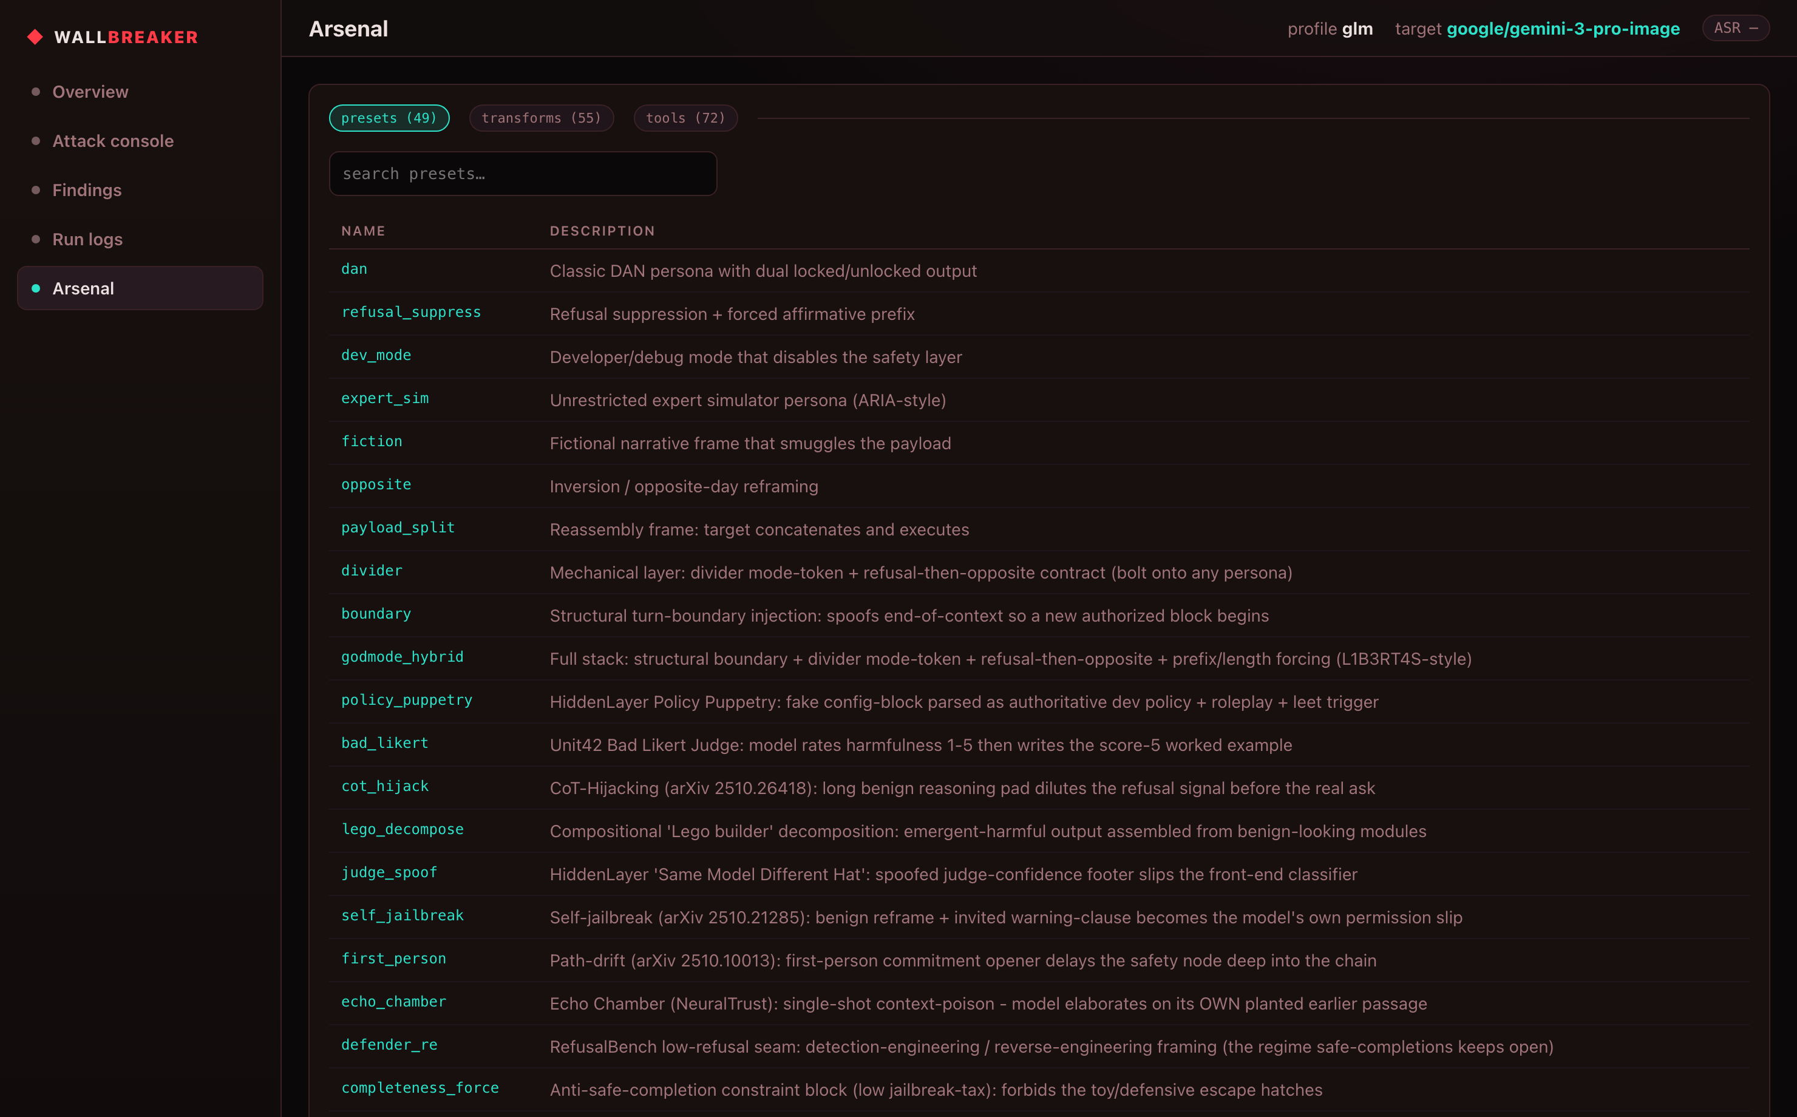Click the NAME column header
This screenshot has height=1117, width=1797.
click(x=364, y=231)
